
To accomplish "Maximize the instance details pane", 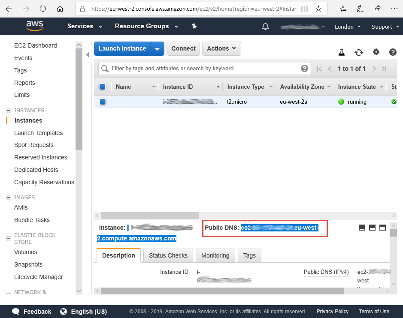I will click(383, 228).
